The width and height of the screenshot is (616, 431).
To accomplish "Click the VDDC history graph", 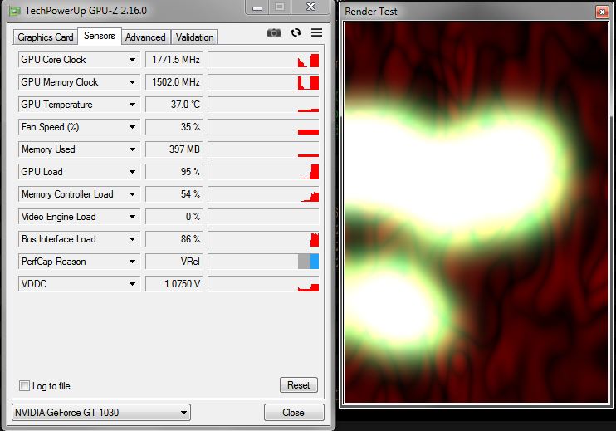I will click(x=263, y=284).
